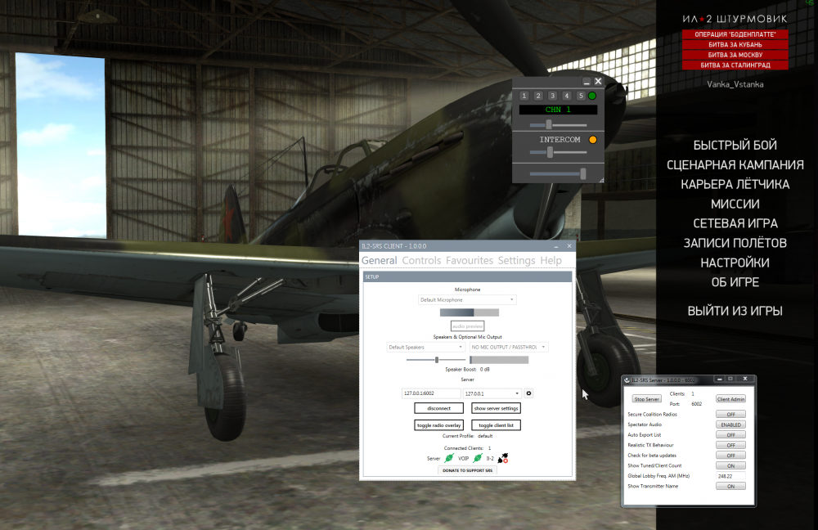818x530 pixels.
Task: Toggle Check for beta updates setting
Action: [730, 456]
